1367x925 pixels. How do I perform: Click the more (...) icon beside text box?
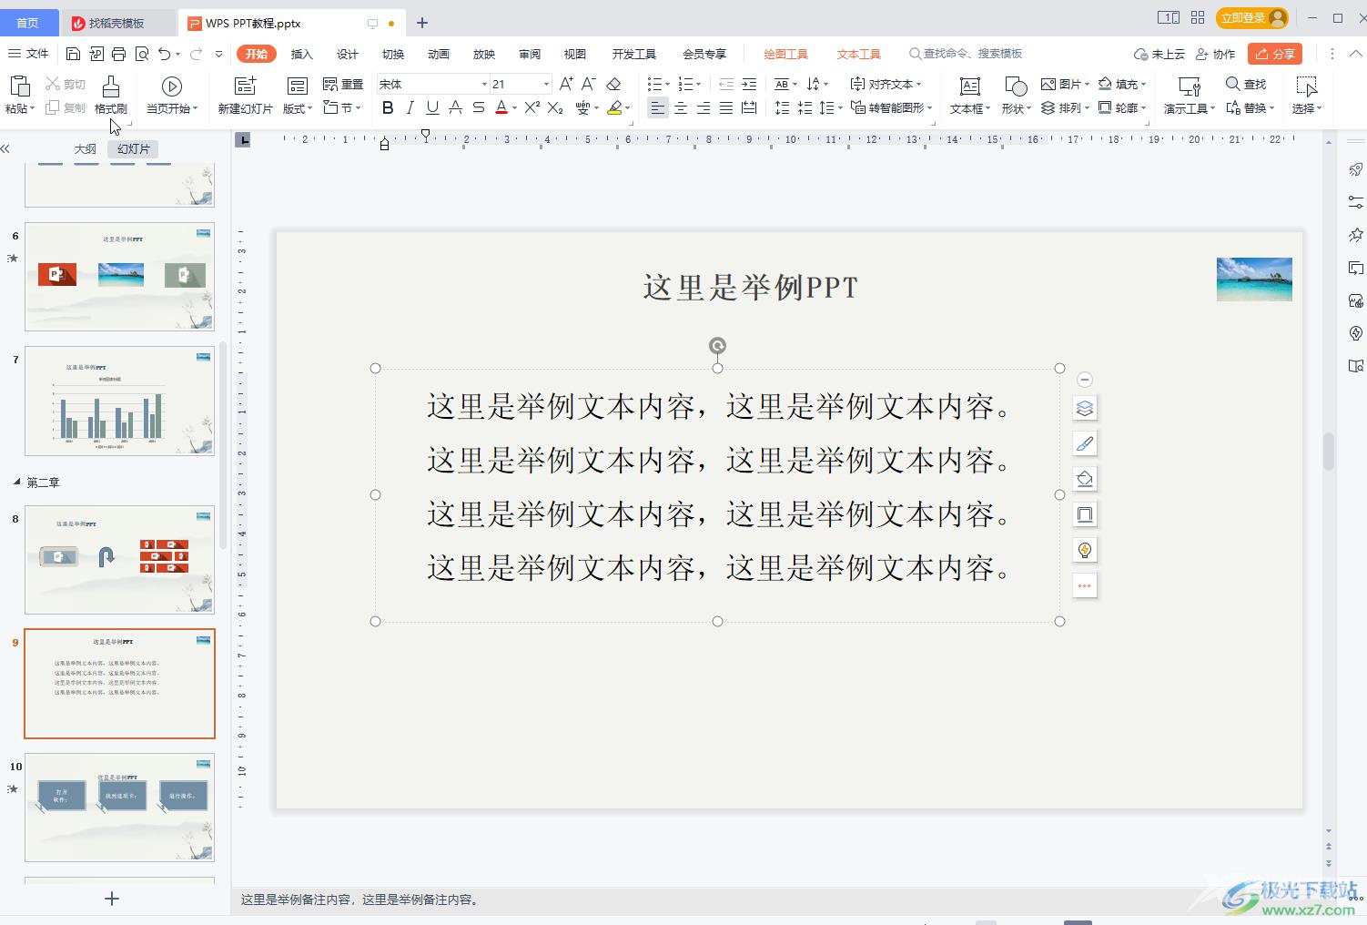[x=1084, y=585]
